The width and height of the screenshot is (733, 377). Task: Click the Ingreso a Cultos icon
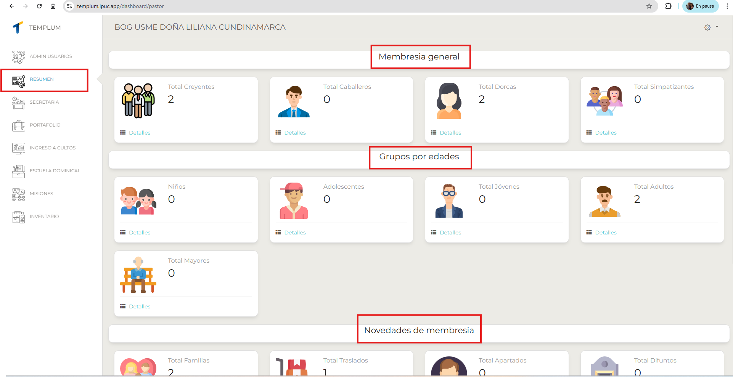18,148
